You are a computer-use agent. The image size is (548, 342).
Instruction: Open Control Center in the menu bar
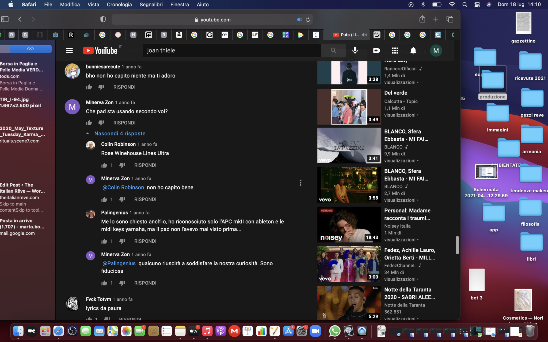pos(477,5)
